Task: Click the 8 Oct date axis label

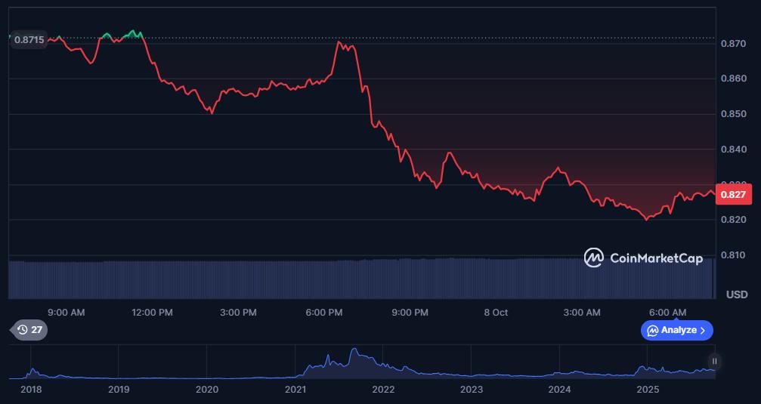Action: tap(496, 312)
